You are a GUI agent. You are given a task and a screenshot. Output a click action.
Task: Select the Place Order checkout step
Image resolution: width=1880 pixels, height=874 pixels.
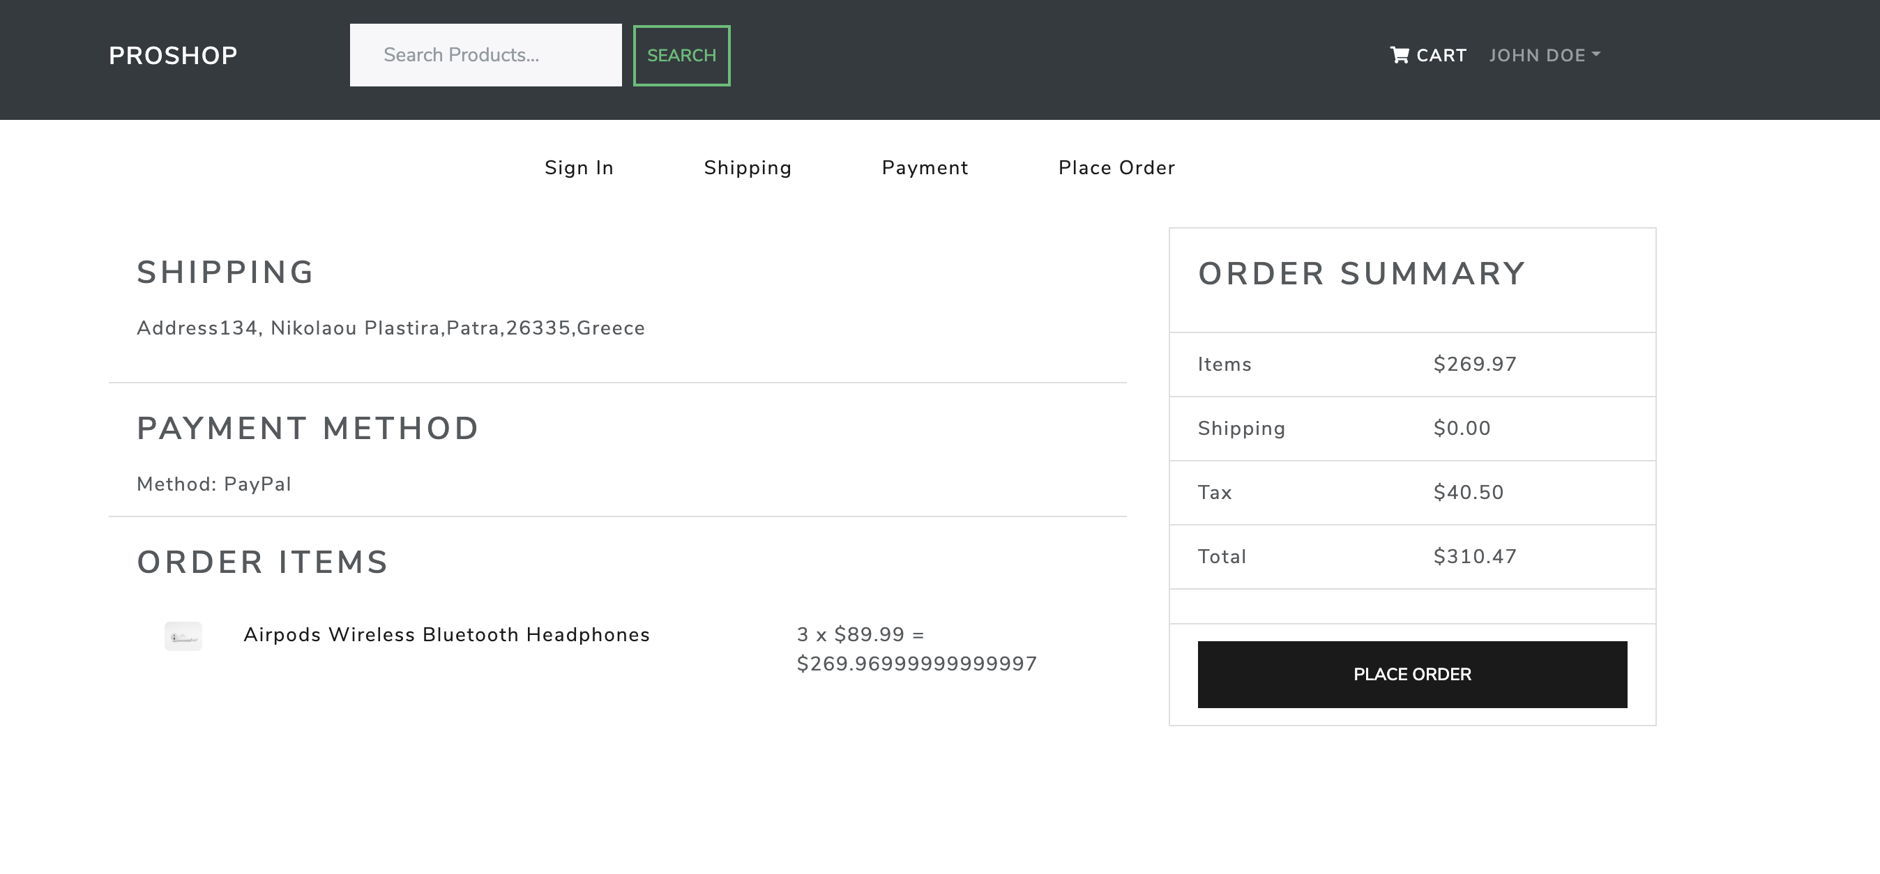point(1116,168)
